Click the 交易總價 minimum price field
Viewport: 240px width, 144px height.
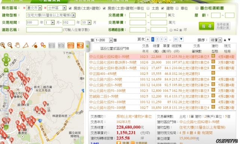[138, 15]
